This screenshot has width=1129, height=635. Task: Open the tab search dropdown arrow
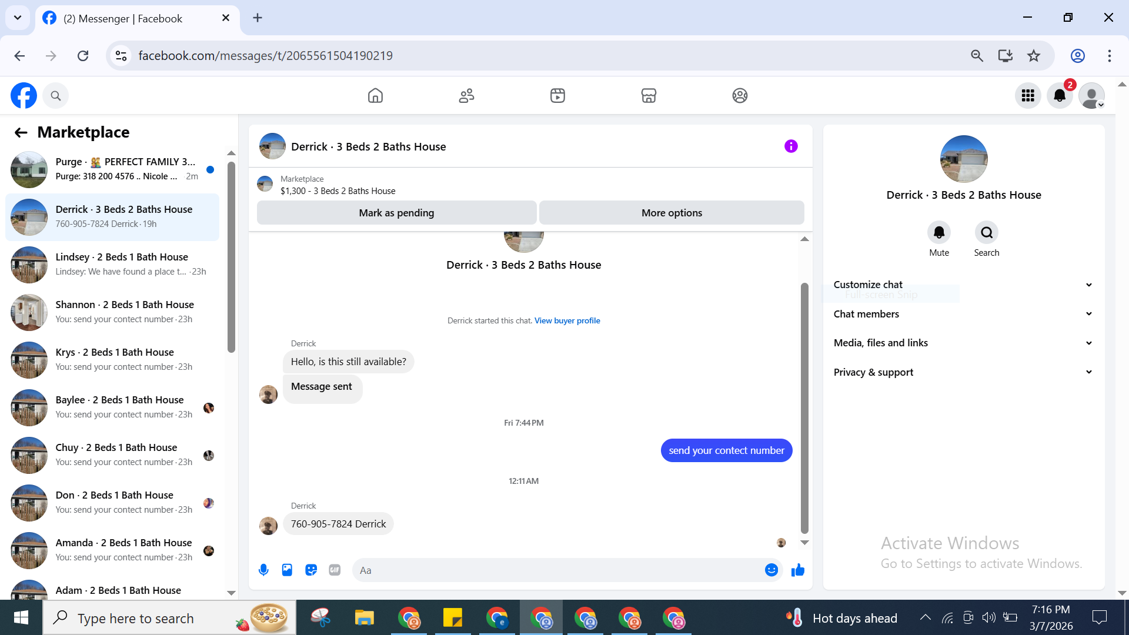pyautogui.click(x=18, y=18)
